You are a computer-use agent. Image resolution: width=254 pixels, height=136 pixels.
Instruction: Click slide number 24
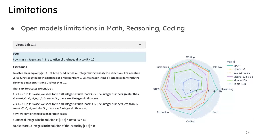[x=247, y=133]
